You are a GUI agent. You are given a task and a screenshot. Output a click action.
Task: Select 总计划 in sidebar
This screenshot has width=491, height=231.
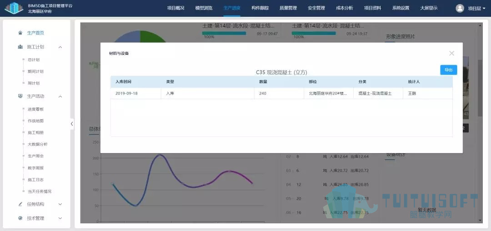click(34, 60)
